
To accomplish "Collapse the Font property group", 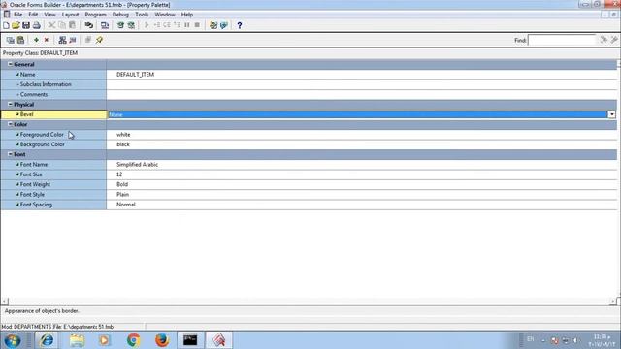I will click(x=11, y=154).
